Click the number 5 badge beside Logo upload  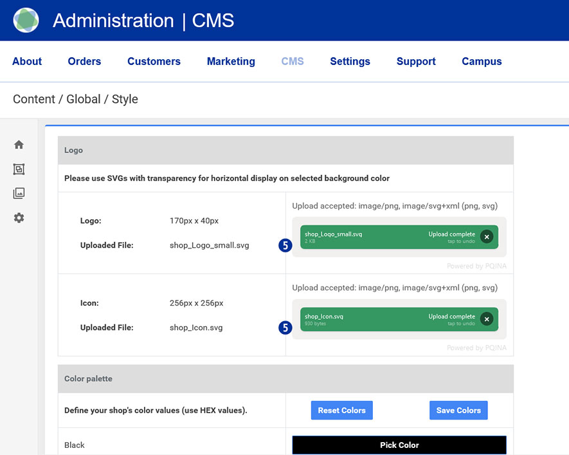[285, 245]
